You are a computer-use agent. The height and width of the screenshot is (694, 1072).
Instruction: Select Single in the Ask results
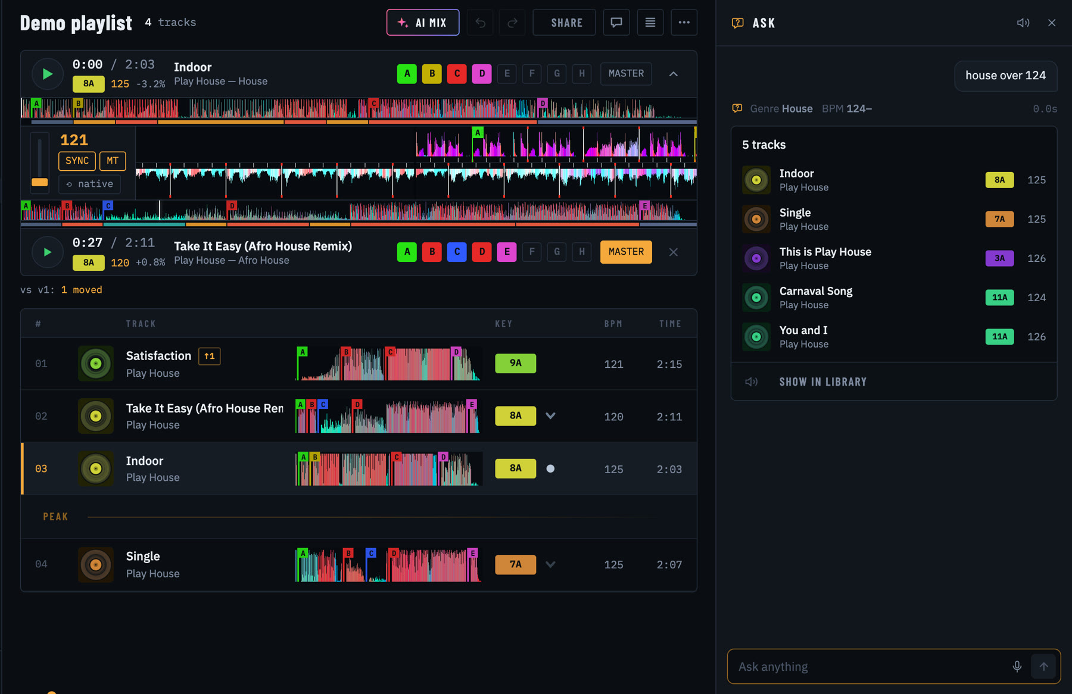(894, 219)
